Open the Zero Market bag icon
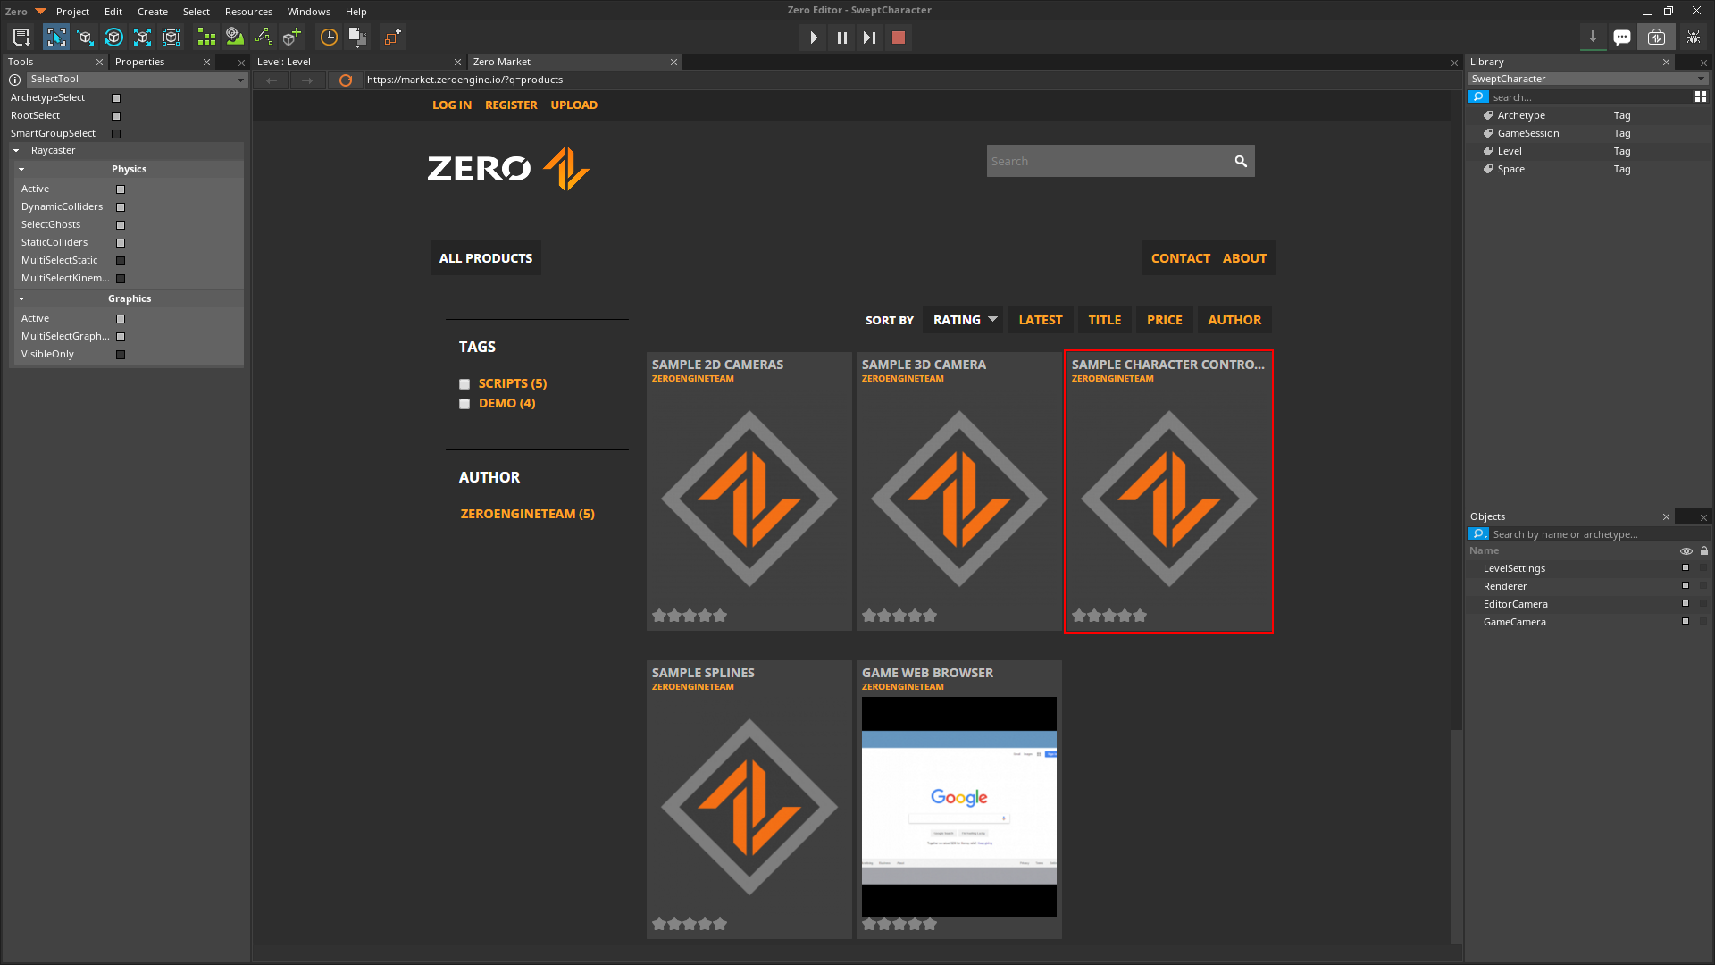The image size is (1715, 965). tap(1656, 38)
